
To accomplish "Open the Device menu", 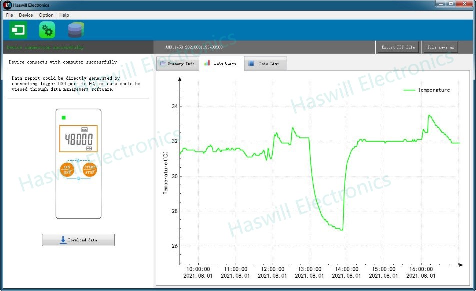I will pos(26,15).
